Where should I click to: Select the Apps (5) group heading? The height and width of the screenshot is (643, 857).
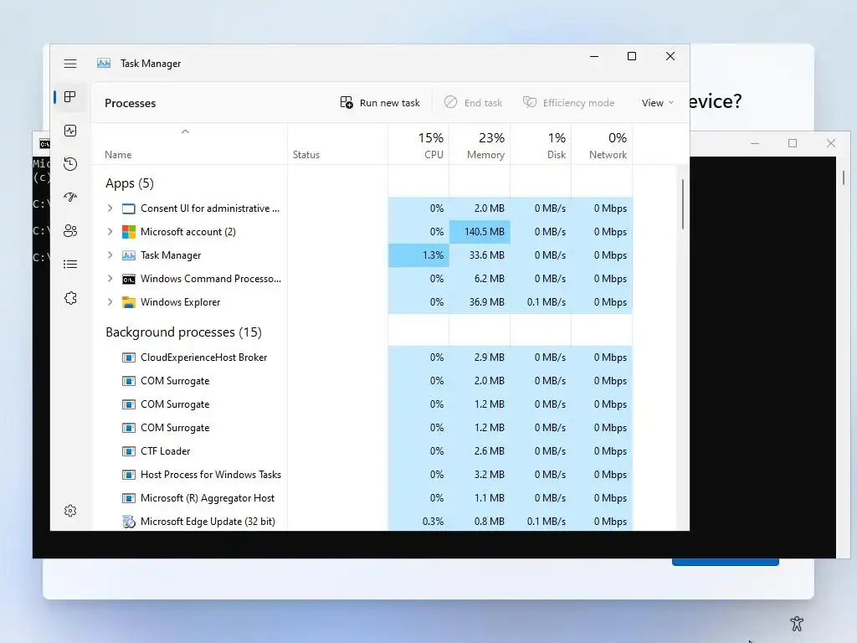130,183
